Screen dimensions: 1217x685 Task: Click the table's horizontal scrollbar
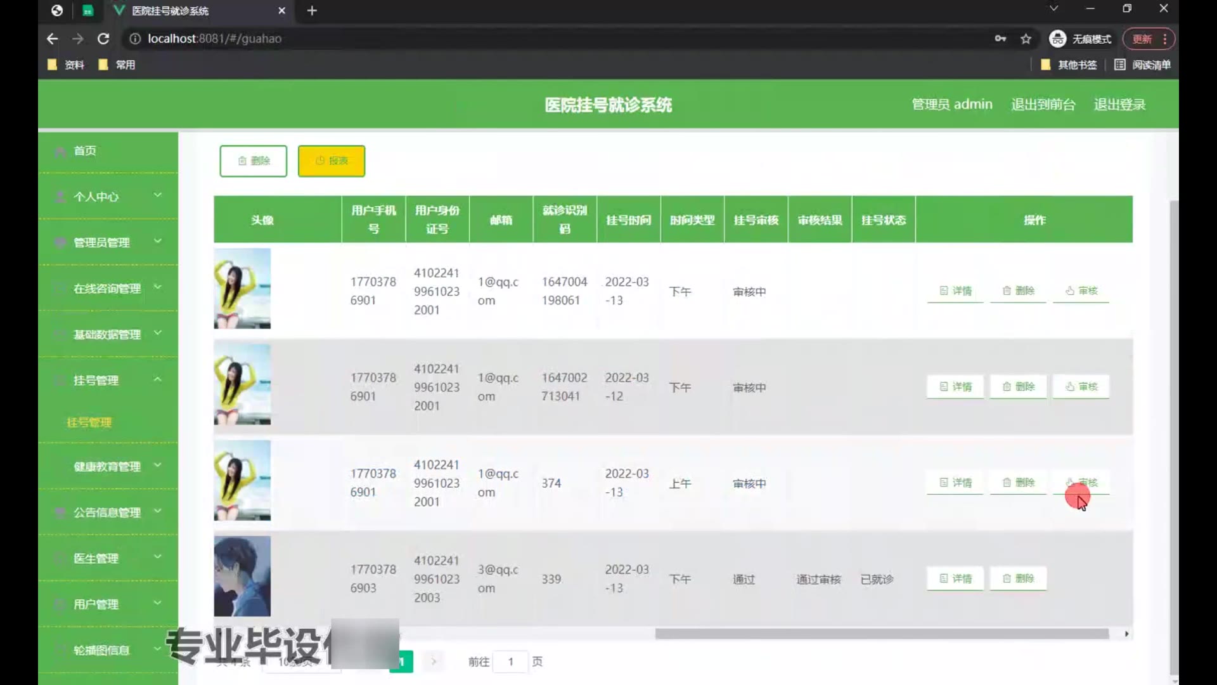[x=882, y=634]
